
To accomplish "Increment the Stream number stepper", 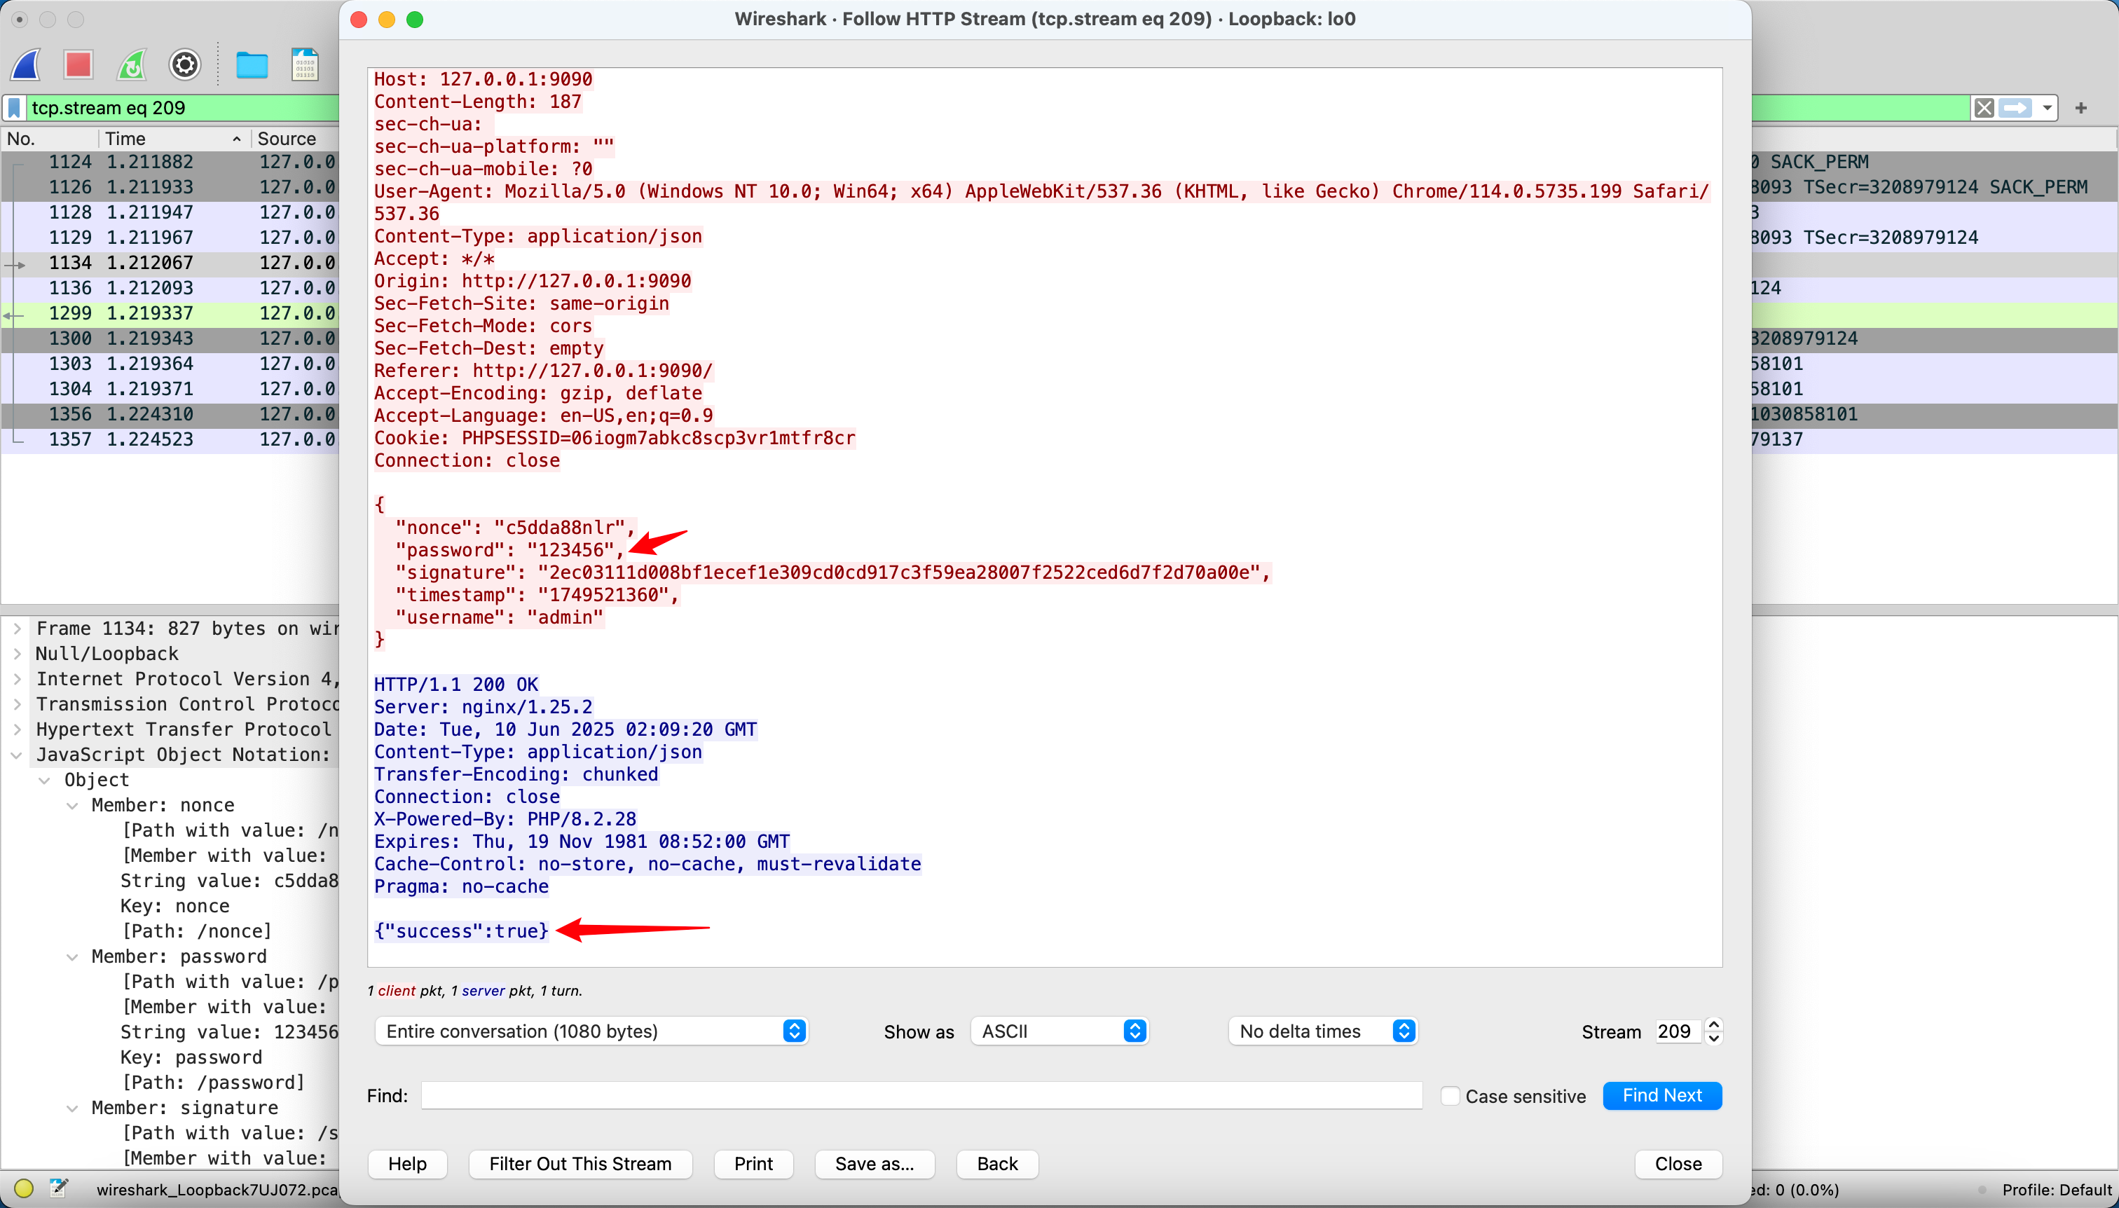I will [1713, 1024].
